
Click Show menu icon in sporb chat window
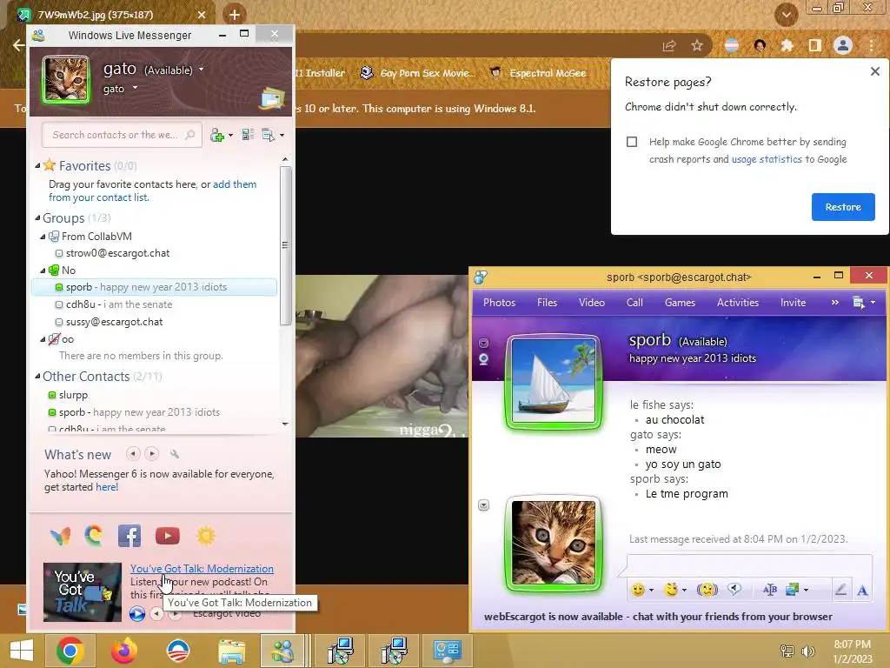[859, 302]
